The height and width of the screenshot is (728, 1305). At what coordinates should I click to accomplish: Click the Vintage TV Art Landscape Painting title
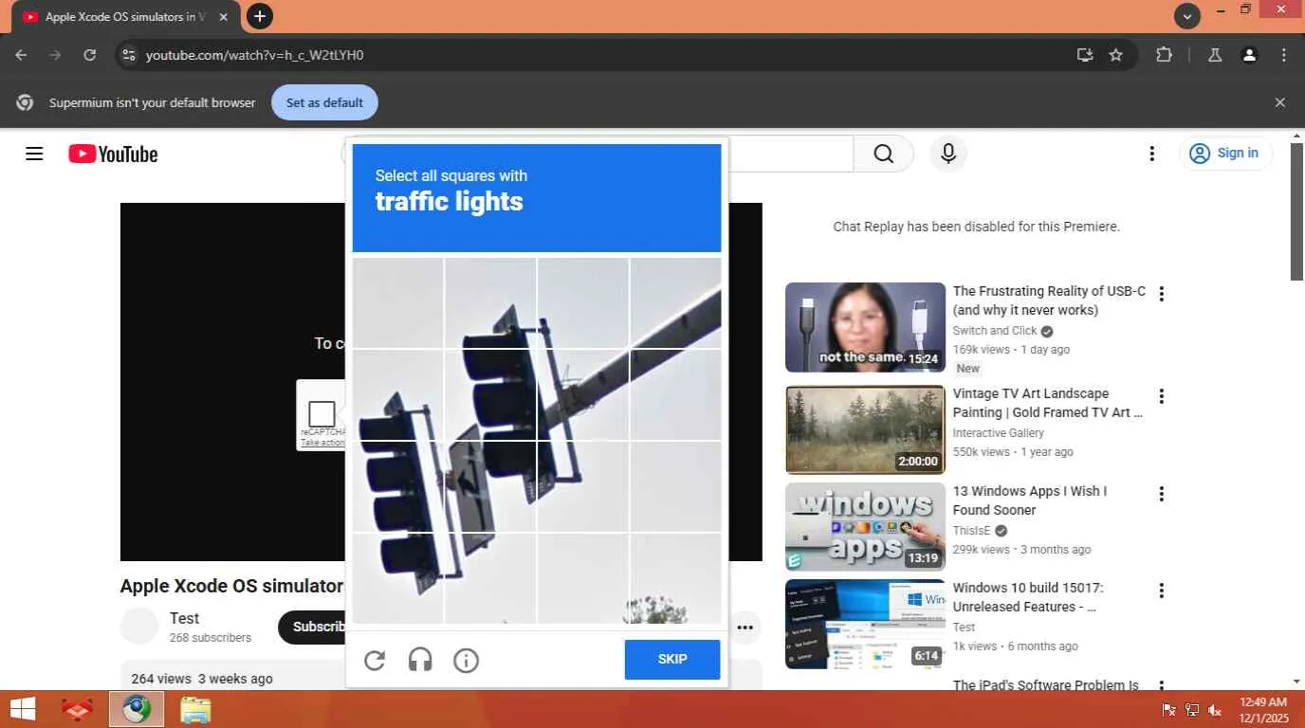[1048, 403]
